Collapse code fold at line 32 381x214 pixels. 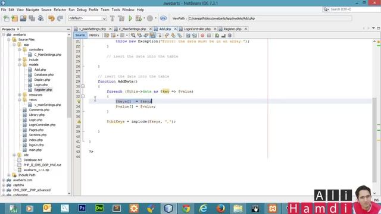point(83,96)
